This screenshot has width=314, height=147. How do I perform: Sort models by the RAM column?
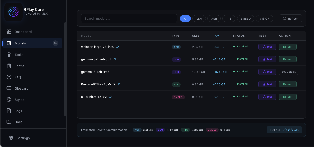(216, 36)
